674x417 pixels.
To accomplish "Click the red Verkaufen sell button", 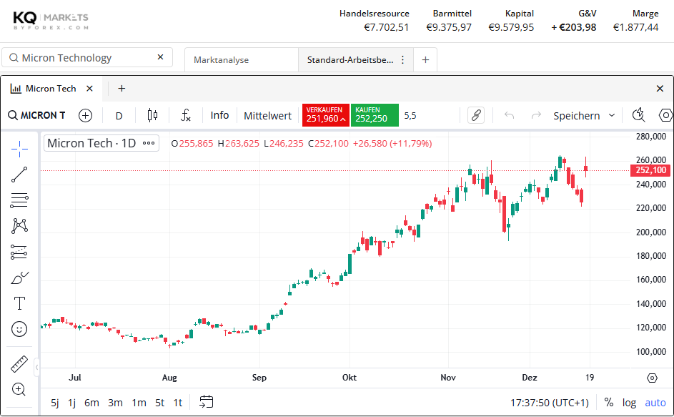I will (x=325, y=115).
